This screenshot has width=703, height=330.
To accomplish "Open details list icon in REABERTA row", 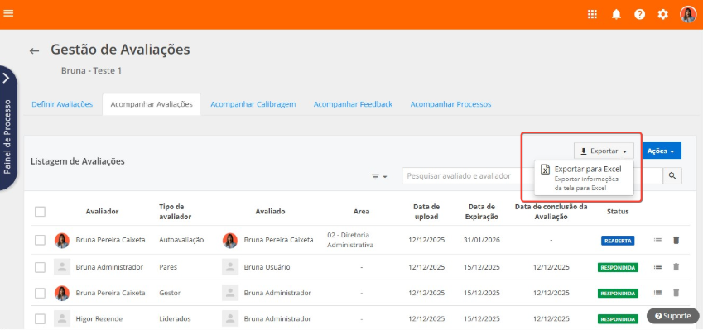I will [657, 241].
